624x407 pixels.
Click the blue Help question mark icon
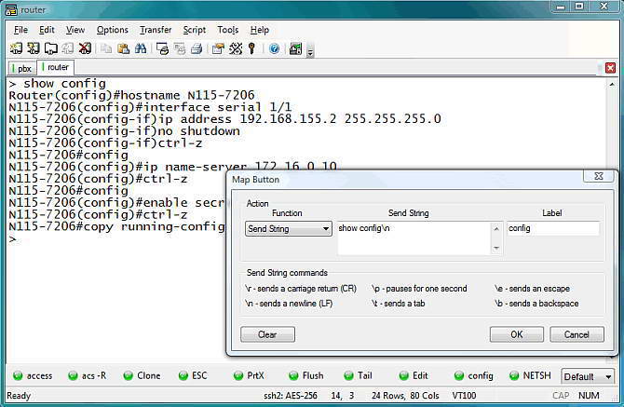click(274, 48)
